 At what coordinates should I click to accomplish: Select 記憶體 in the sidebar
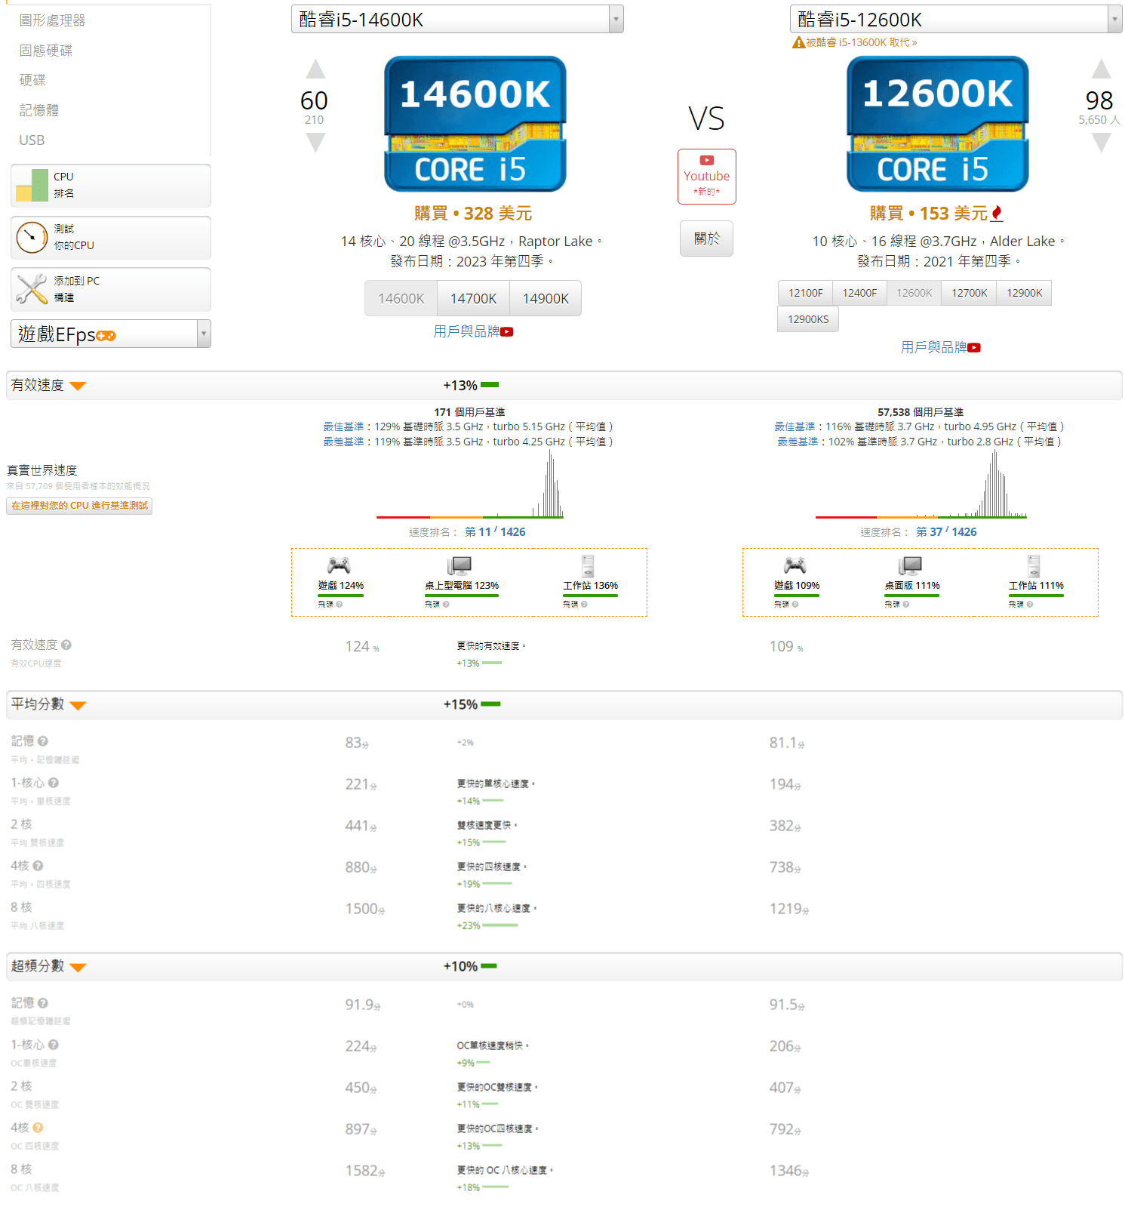(39, 110)
